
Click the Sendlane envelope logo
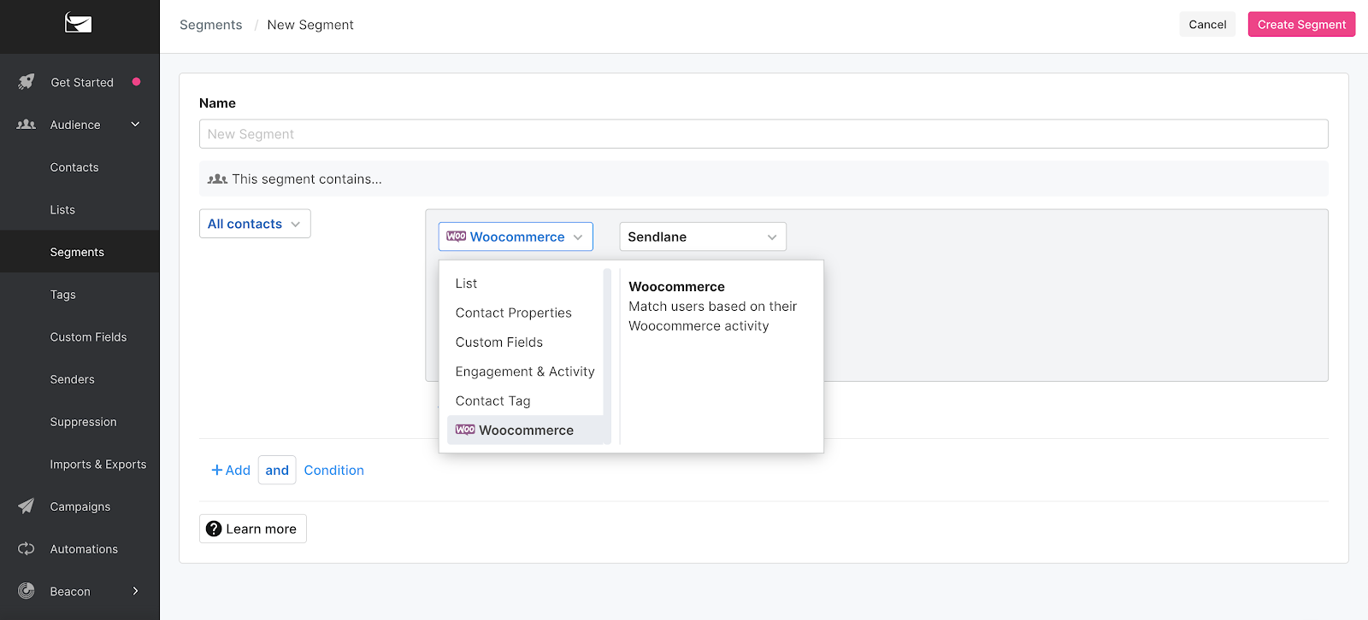[x=78, y=23]
